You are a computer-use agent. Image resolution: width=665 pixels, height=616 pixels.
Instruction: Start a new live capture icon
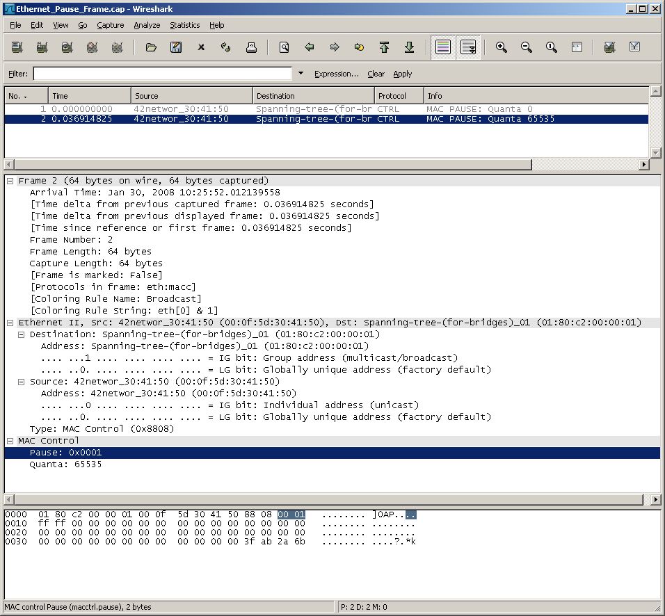pyautogui.click(x=67, y=47)
